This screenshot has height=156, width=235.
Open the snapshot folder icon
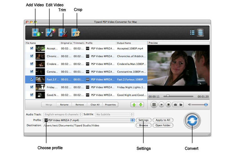click(x=181, y=105)
